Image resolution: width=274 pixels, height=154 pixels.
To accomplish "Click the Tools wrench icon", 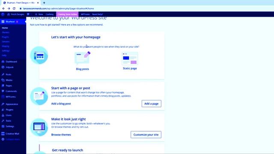I will 3,121.
